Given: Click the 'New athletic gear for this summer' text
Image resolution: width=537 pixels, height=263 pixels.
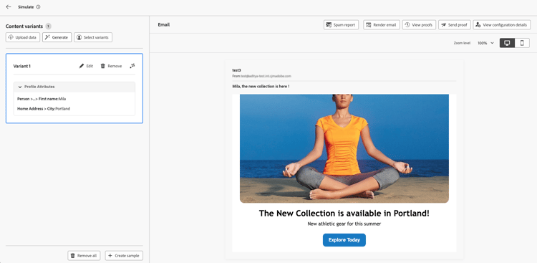Looking at the screenshot, I should click(344, 224).
